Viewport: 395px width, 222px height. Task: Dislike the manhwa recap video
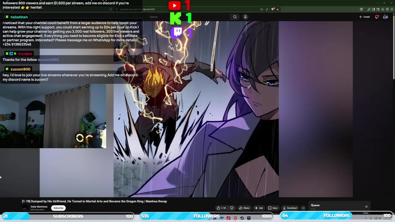[232, 208]
